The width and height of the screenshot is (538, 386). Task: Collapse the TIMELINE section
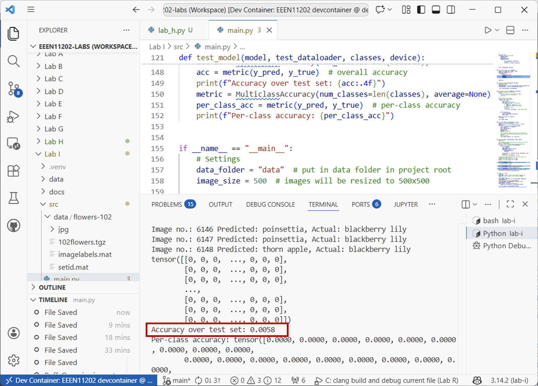coord(53,300)
